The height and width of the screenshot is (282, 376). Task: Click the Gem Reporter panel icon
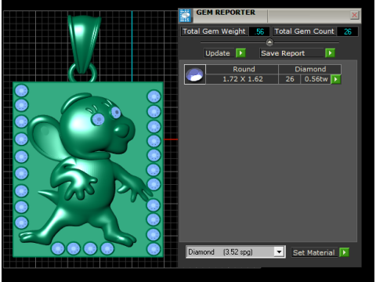tap(185, 16)
